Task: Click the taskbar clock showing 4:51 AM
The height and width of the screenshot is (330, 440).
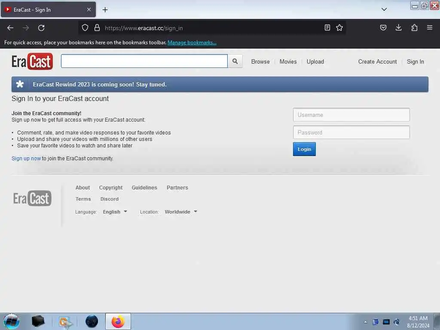Action: tap(418, 322)
